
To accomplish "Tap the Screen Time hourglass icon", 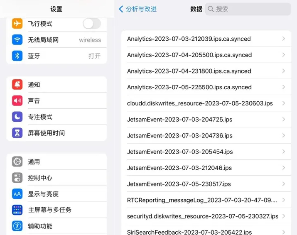I will pos(17,133).
